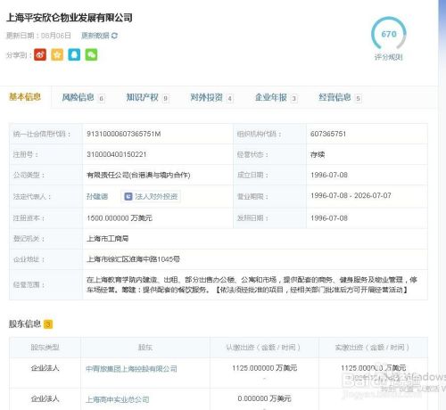446x410 pixels.
Task: Click registered capital 1500.000000 万美元
Action: [120, 218]
